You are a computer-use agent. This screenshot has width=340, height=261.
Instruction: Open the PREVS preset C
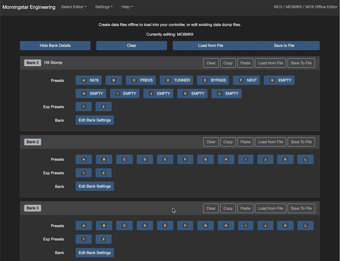(141, 80)
